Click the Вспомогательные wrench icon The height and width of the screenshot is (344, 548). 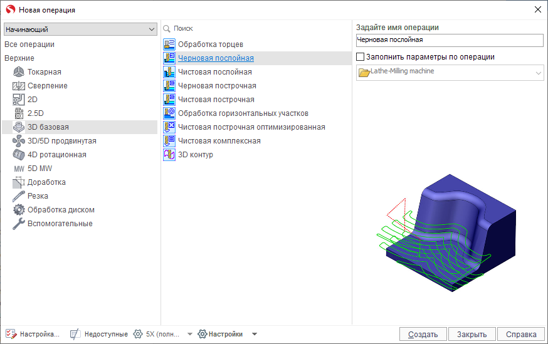click(x=19, y=224)
